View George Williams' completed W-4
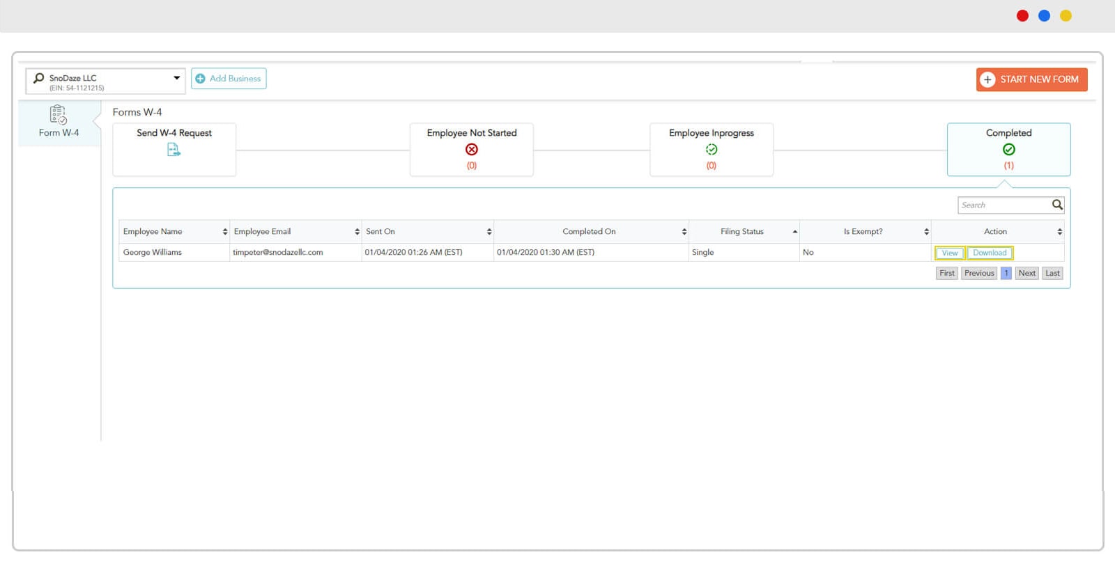This screenshot has width=1115, height=580. (x=949, y=253)
